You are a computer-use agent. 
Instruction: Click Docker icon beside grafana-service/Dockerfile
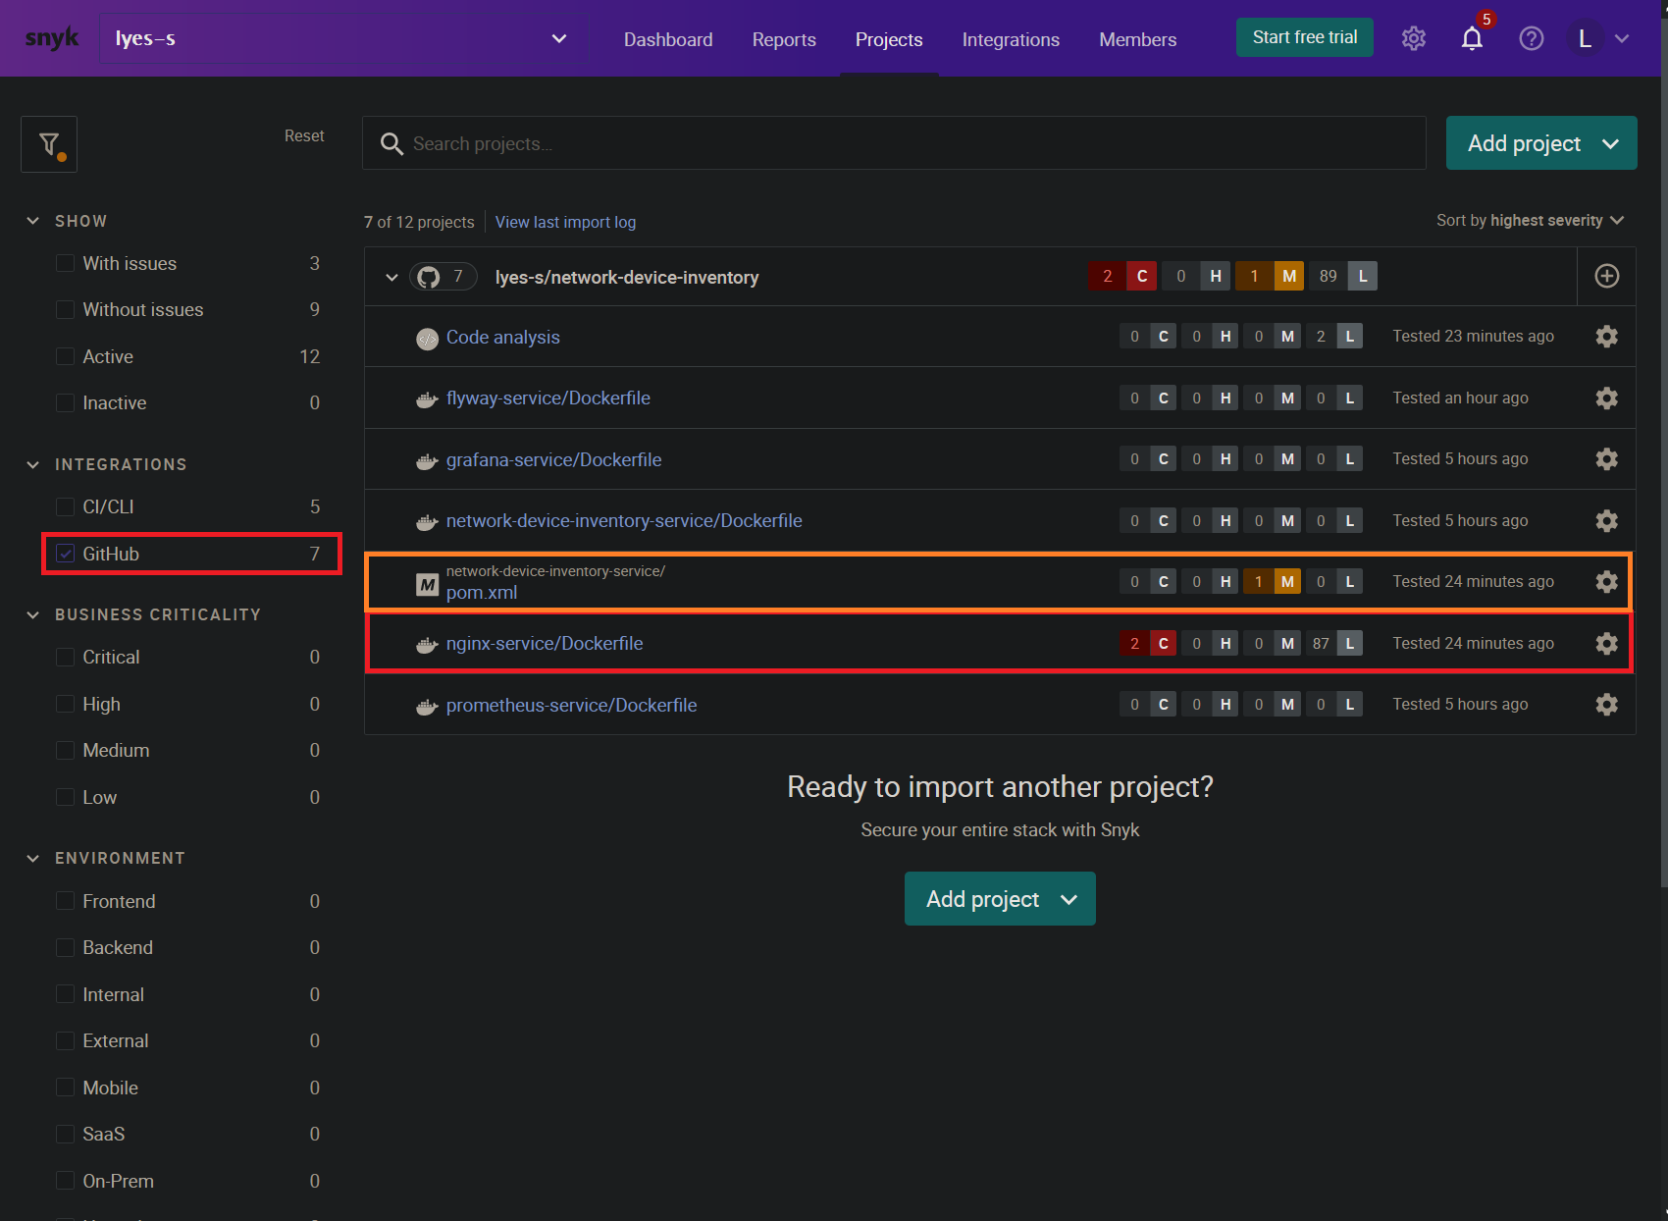(427, 460)
